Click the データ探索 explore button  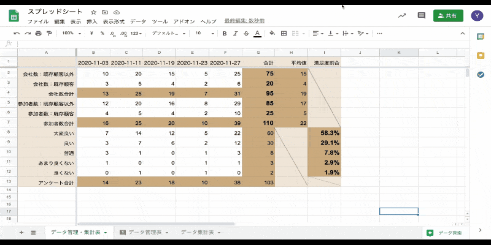444,233
